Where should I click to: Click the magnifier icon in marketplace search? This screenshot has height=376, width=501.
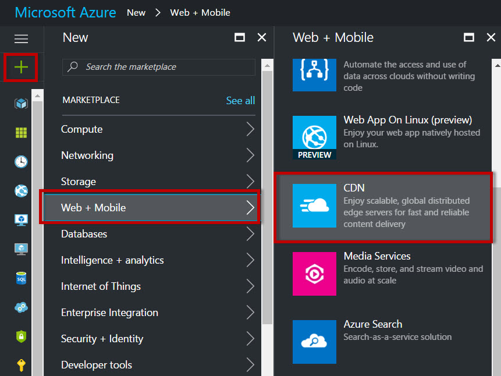73,66
